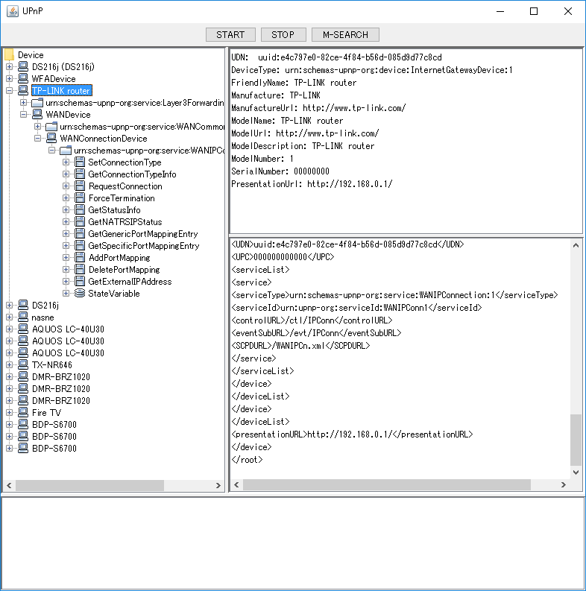Viewport: 586px width, 591px height.
Task: Select the last BDP-S6700 device
Action: [x=54, y=449]
